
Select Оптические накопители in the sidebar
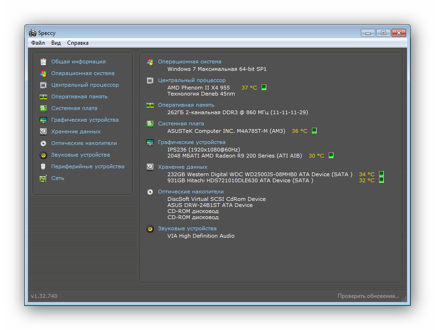84,143
